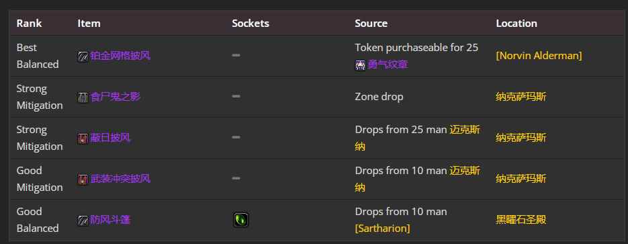Open 纳克萨玛斯 link in Zone drop row
Image resolution: width=628 pixels, height=244 pixels.
[x=521, y=97]
